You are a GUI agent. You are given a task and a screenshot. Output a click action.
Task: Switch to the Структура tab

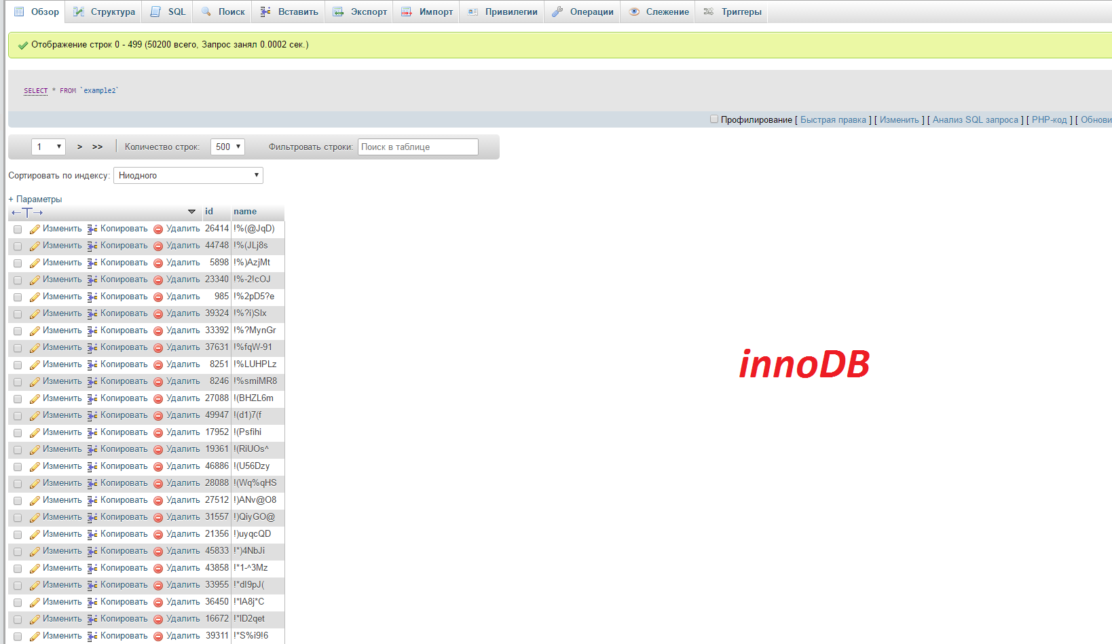104,12
